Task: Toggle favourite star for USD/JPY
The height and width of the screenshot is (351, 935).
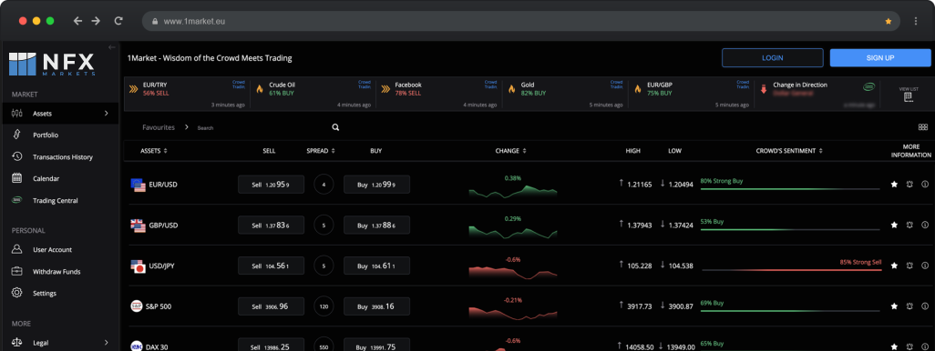Action: click(x=894, y=266)
